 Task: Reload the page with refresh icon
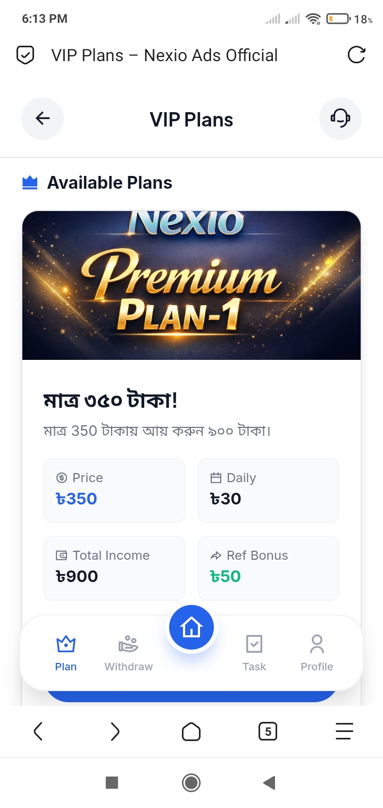click(356, 55)
